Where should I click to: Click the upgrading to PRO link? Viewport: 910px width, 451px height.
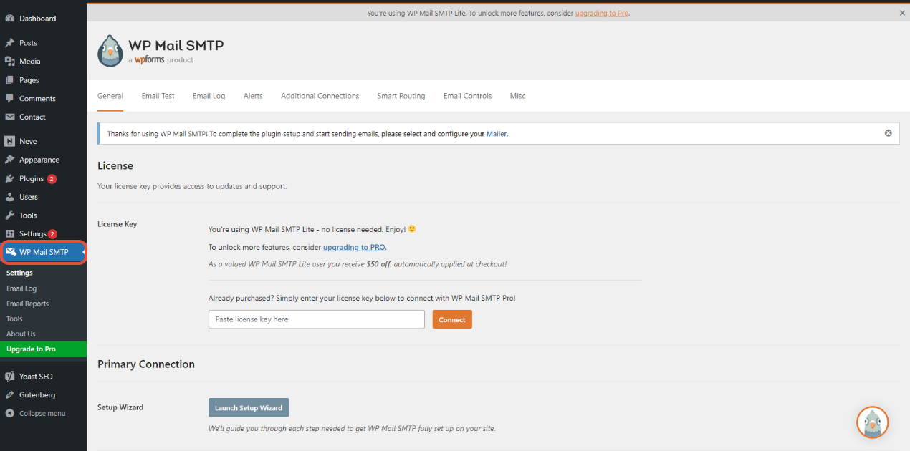(x=354, y=247)
